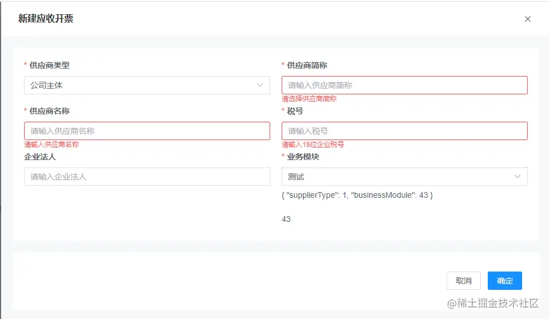Close the 新建应收开票 dialog
This screenshot has width=549, height=319.
(x=528, y=19)
